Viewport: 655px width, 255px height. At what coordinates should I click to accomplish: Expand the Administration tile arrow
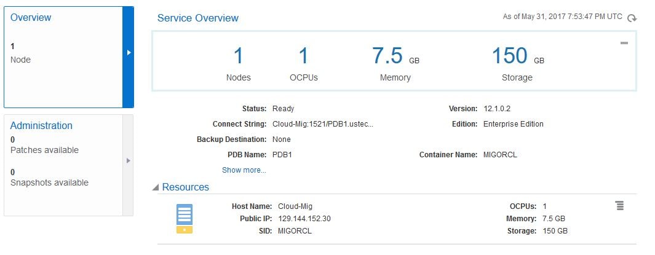128,160
